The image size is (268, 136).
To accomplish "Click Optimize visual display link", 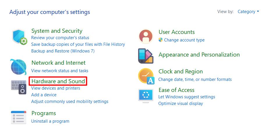I will [x=180, y=104].
